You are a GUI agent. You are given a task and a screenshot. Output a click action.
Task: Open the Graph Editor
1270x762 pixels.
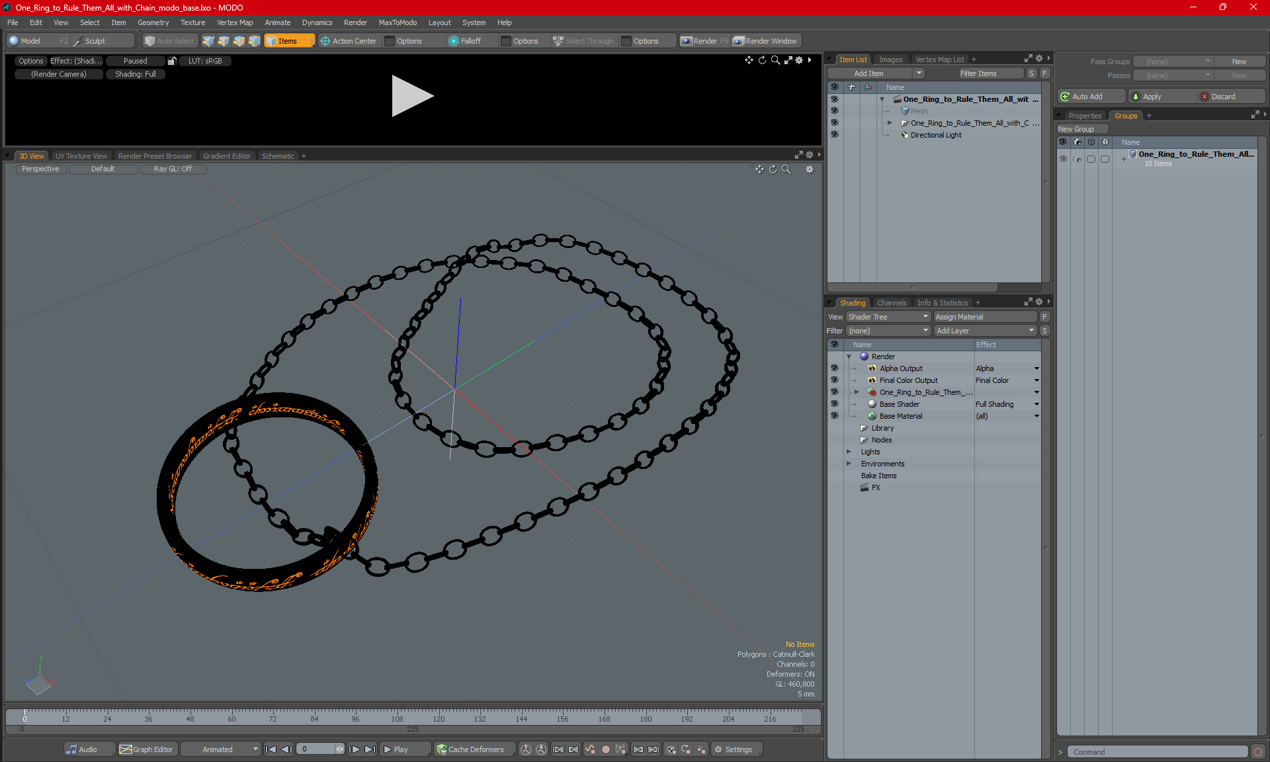[147, 749]
